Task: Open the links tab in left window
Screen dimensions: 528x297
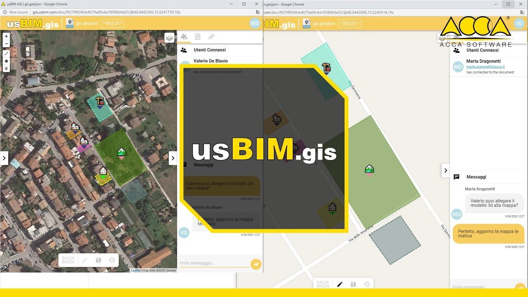Action: pyautogui.click(x=211, y=37)
